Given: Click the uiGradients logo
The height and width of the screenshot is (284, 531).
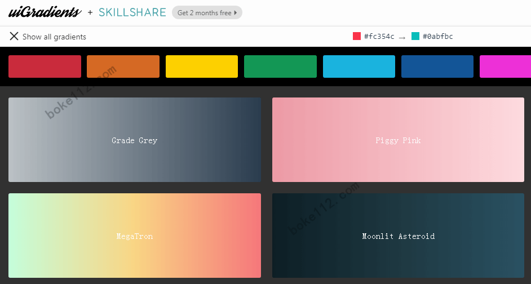Looking at the screenshot, I should [45, 12].
